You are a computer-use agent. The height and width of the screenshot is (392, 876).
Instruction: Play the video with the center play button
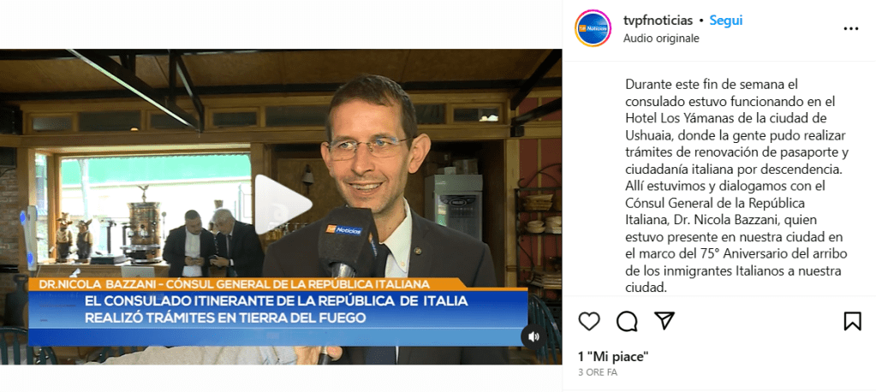tap(282, 205)
